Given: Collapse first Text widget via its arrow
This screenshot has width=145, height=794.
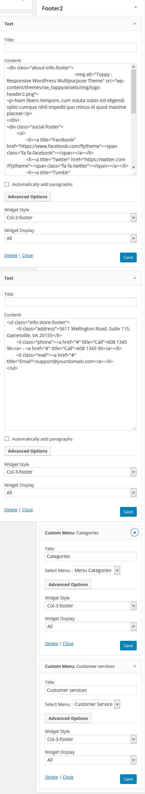Looking at the screenshot, I should 135,24.
